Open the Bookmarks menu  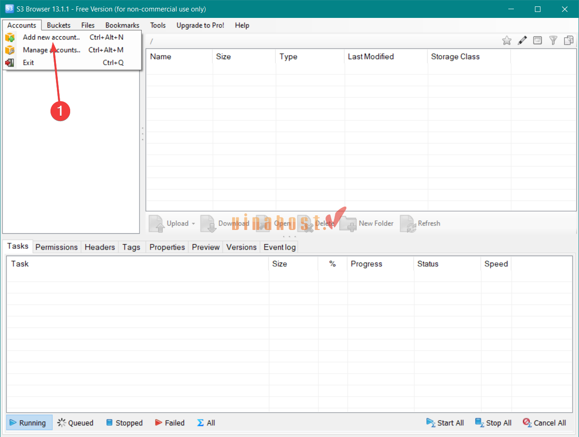122,25
